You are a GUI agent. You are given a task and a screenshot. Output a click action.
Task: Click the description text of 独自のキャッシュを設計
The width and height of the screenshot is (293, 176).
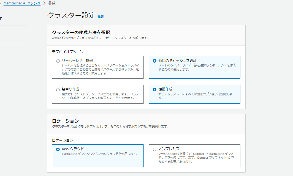pyautogui.click(x=197, y=67)
